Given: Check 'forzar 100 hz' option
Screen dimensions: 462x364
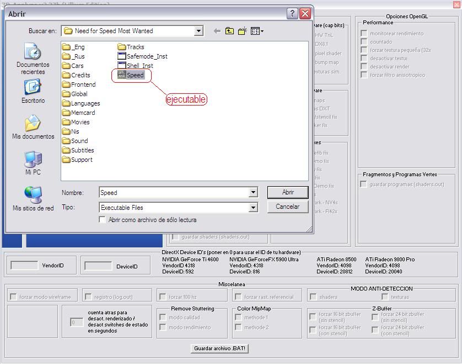Looking at the screenshot, I should [162, 297].
